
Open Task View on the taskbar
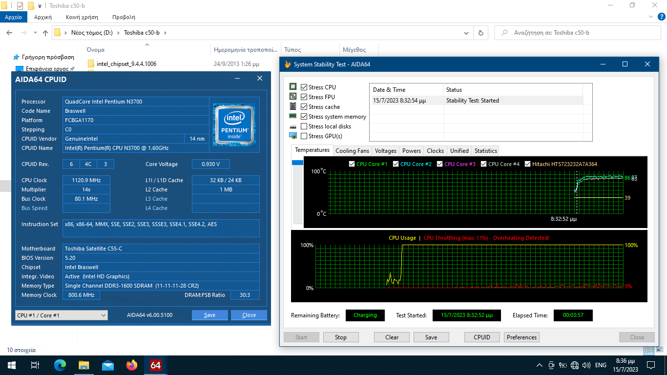(x=35, y=365)
